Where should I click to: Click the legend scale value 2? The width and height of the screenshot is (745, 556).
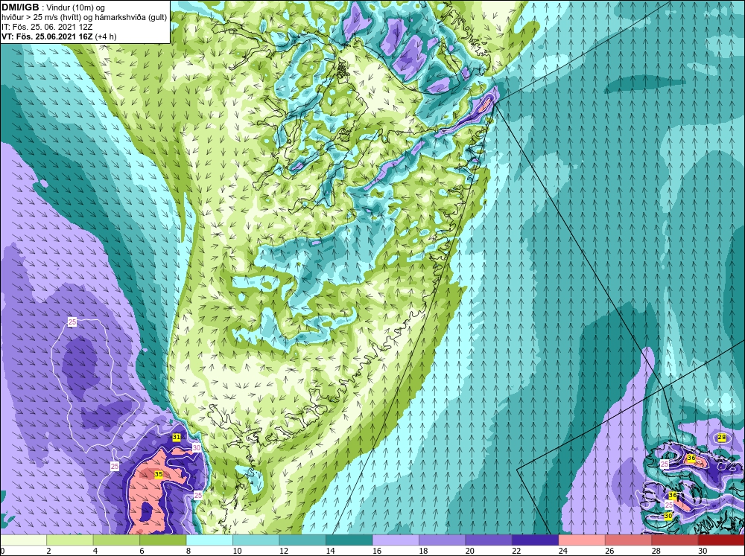49,551
